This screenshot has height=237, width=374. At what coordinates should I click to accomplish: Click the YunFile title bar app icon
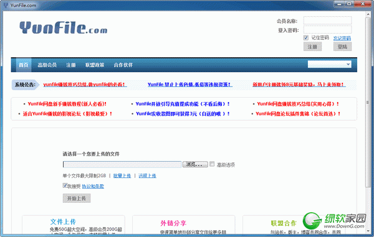pyautogui.click(x=6, y=5)
